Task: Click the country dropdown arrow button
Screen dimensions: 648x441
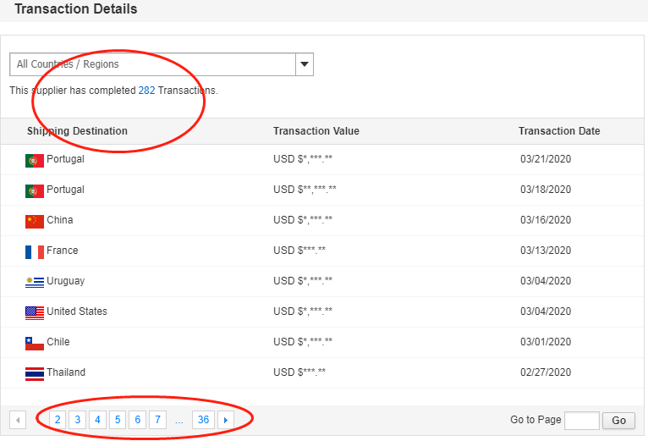Action: [305, 64]
